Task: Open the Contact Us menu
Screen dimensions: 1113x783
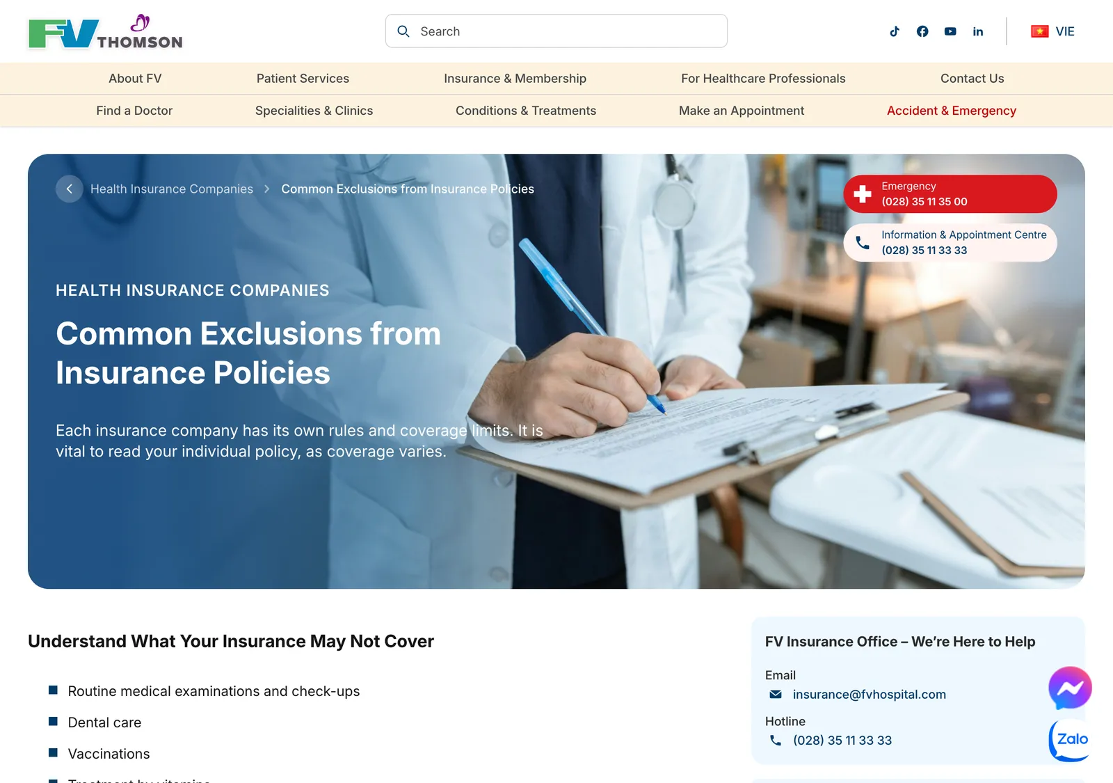Action: click(972, 79)
